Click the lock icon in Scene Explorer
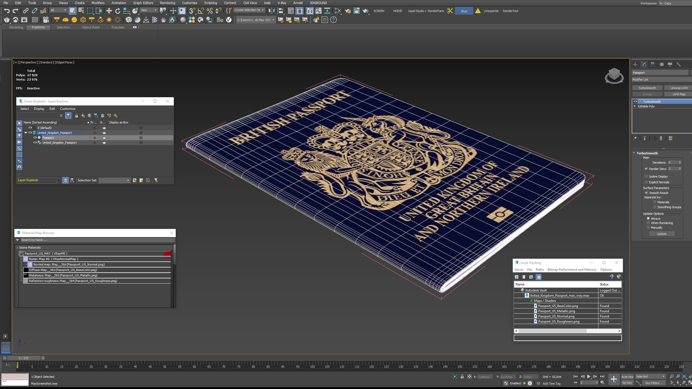The width and height of the screenshot is (692, 389). pos(76,116)
